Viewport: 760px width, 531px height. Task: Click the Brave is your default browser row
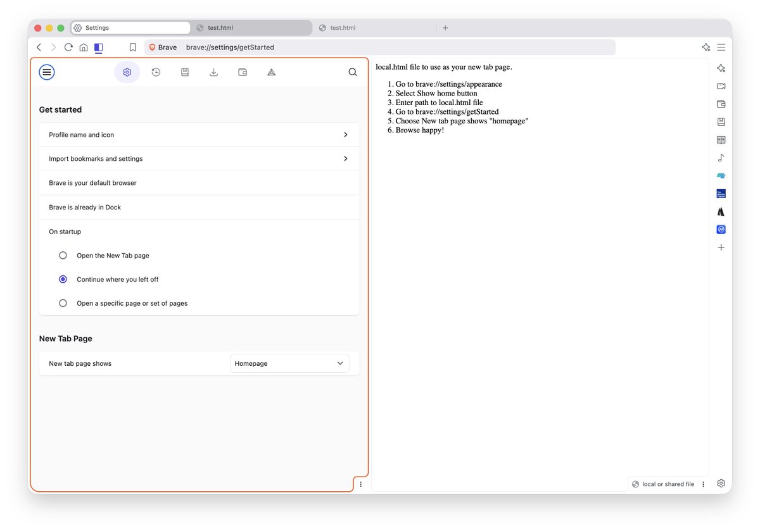click(199, 183)
